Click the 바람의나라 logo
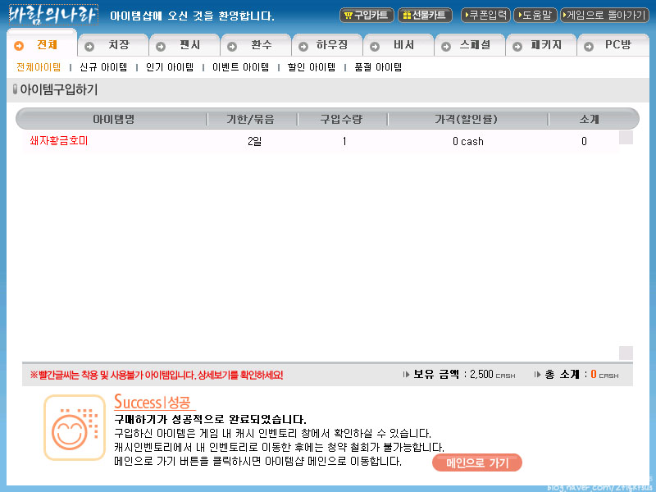This screenshot has width=656, height=492. coord(52,16)
